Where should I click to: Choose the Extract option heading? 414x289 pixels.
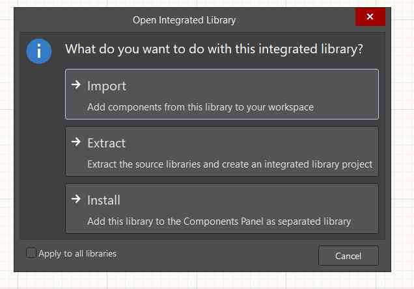click(x=107, y=143)
